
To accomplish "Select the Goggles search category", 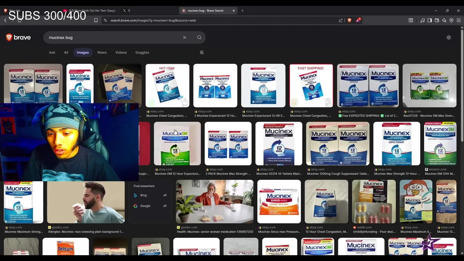I will coord(142,53).
